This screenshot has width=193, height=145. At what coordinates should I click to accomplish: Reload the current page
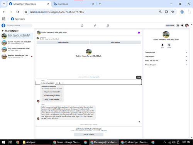(18, 12)
